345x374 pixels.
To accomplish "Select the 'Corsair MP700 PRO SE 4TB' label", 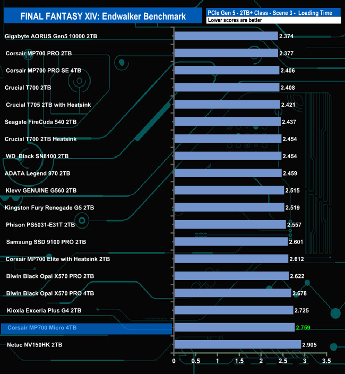I will pyautogui.click(x=44, y=71).
